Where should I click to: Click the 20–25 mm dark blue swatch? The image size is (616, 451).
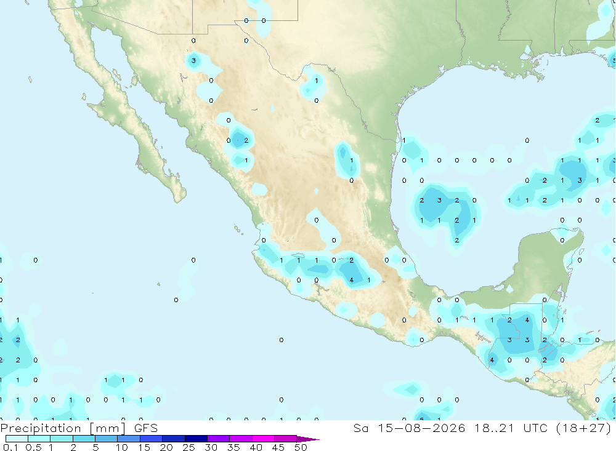(173, 439)
